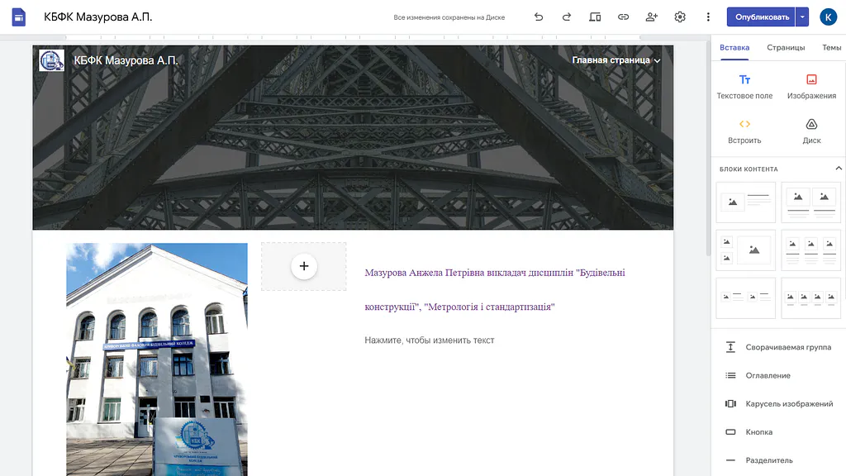Copy the published site link
Viewport: 846px width, 476px height.
point(623,17)
